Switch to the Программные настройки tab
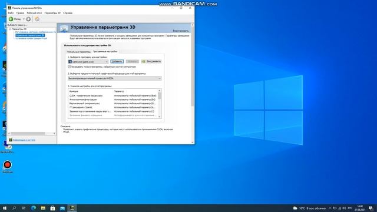This screenshot has height=212, width=377. click(105, 51)
